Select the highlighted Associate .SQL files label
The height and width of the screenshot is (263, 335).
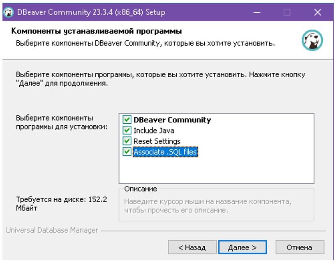165,152
